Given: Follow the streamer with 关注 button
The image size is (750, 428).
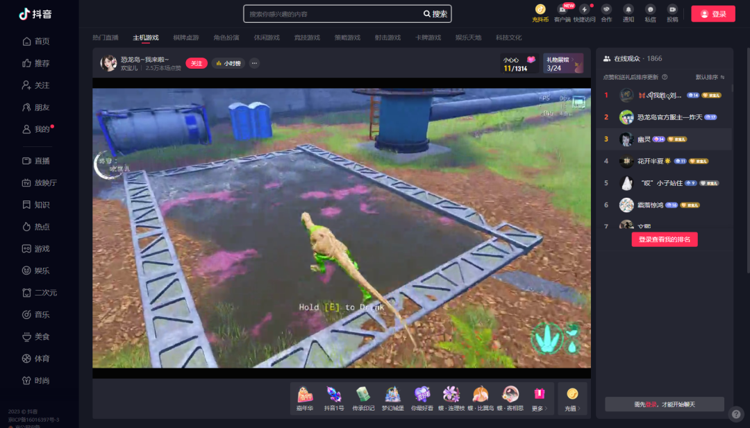Looking at the screenshot, I should [x=197, y=63].
